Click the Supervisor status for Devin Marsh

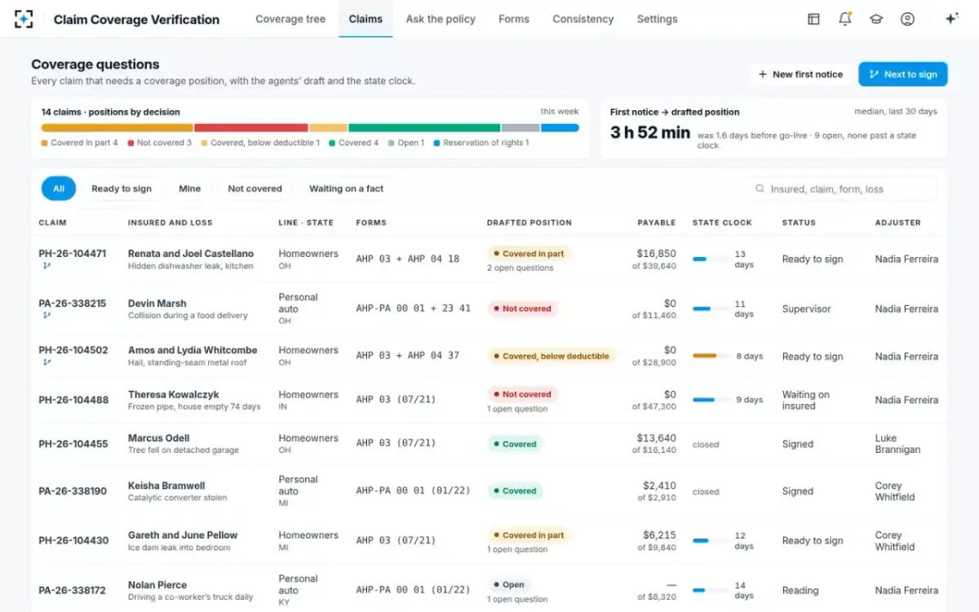click(x=807, y=308)
